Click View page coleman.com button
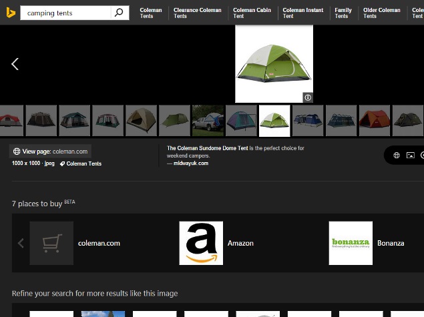Screen dimensions: 424x317 tap(50, 151)
